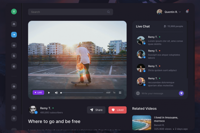Toggle the red Liked button
Image resolution: width=200 pixels, height=133 pixels.
[x=117, y=110]
